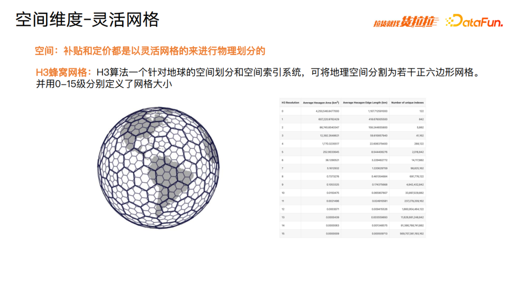Click edge length value 0.174375668
This screenshot has width=509, height=285.
379,185
